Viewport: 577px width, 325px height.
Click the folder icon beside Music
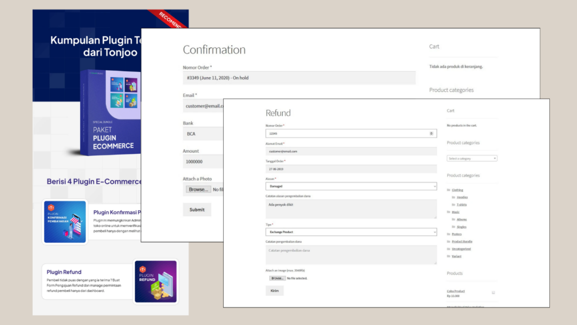449,212
